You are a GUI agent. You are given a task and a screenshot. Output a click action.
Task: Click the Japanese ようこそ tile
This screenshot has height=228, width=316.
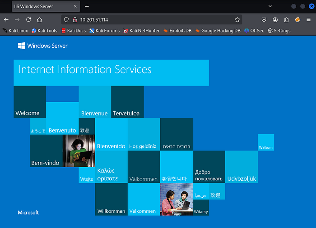pyautogui.click(x=38, y=126)
